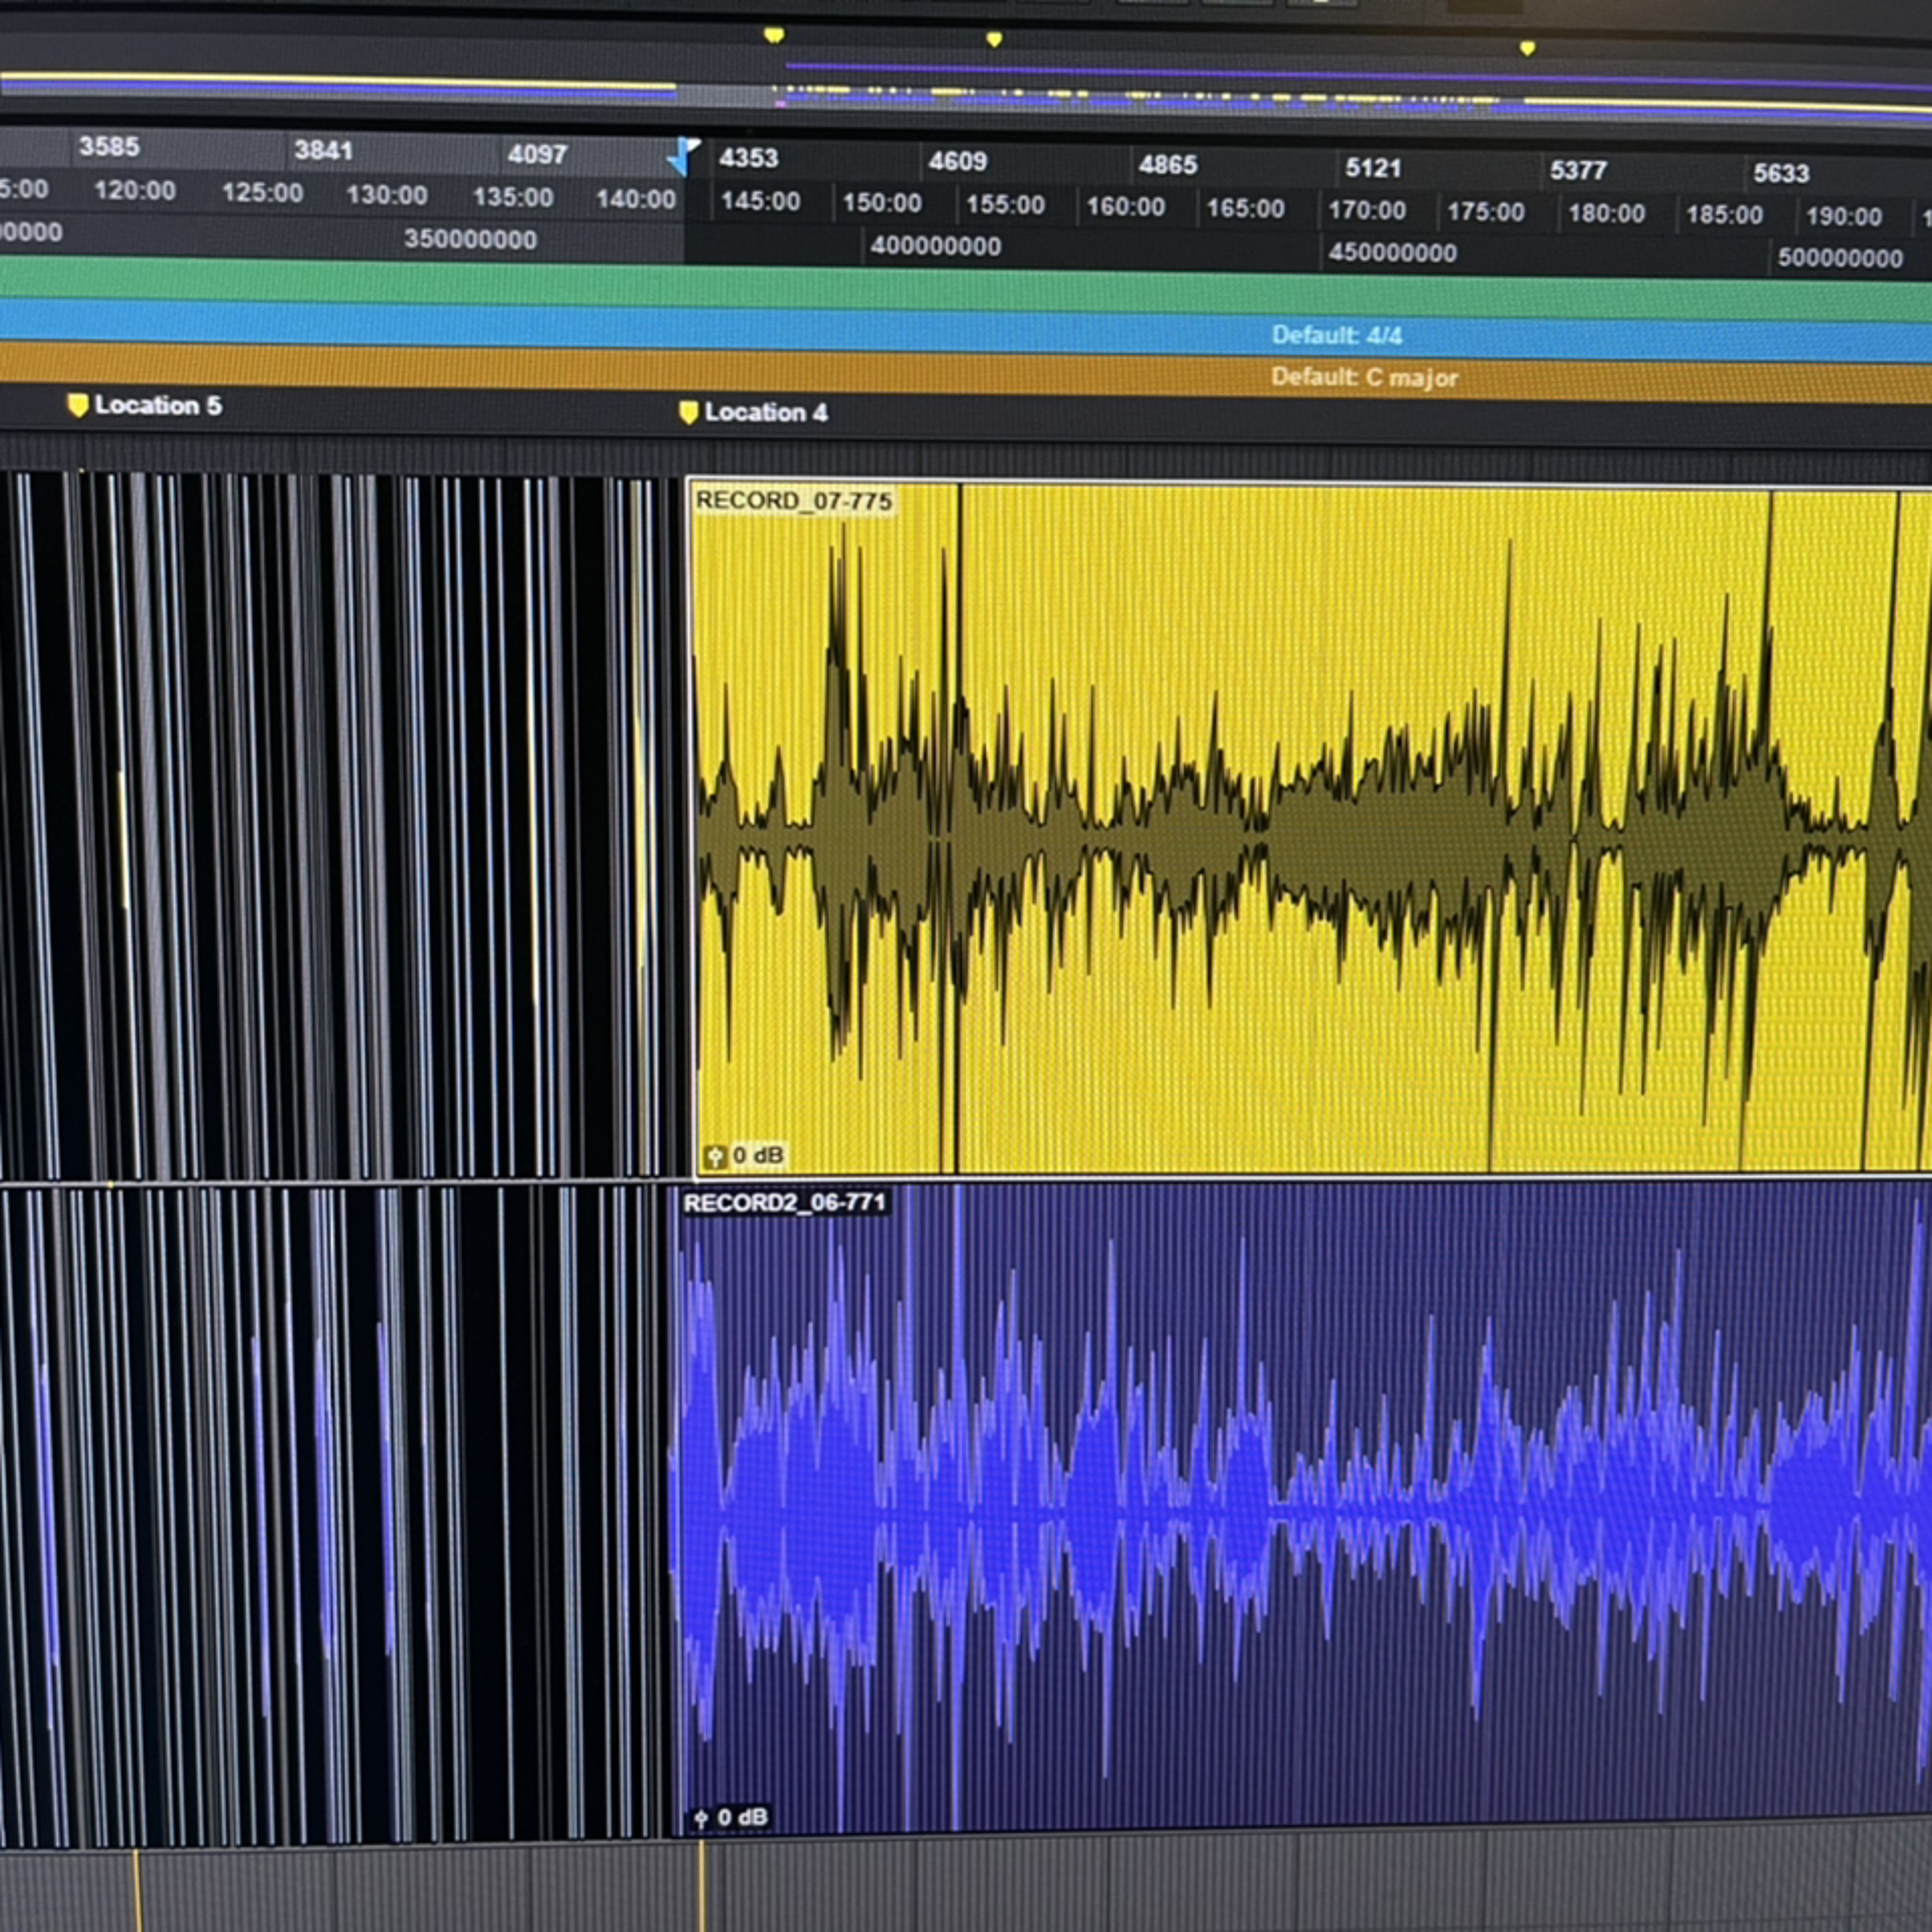This screenshot has width=1932, height=1932.
Task: Select the RECORD_07-775 clip name label
Action: click(793, 500)
